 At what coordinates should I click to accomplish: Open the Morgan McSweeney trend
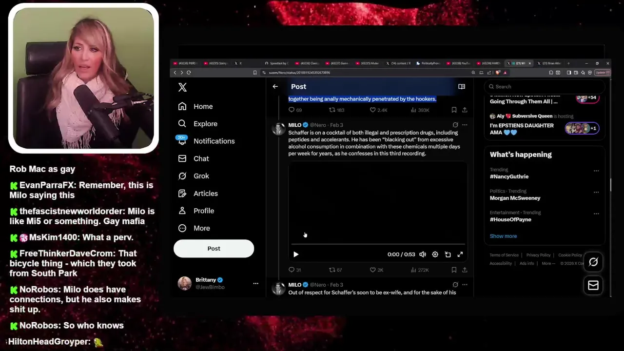point(515,198)
